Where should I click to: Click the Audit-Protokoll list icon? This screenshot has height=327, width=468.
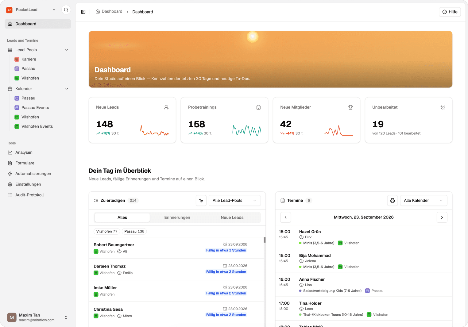10,195
